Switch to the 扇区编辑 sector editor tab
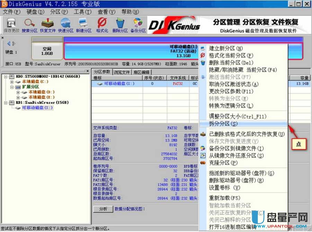This screenshot has height=232, width=312. (141, 72)
